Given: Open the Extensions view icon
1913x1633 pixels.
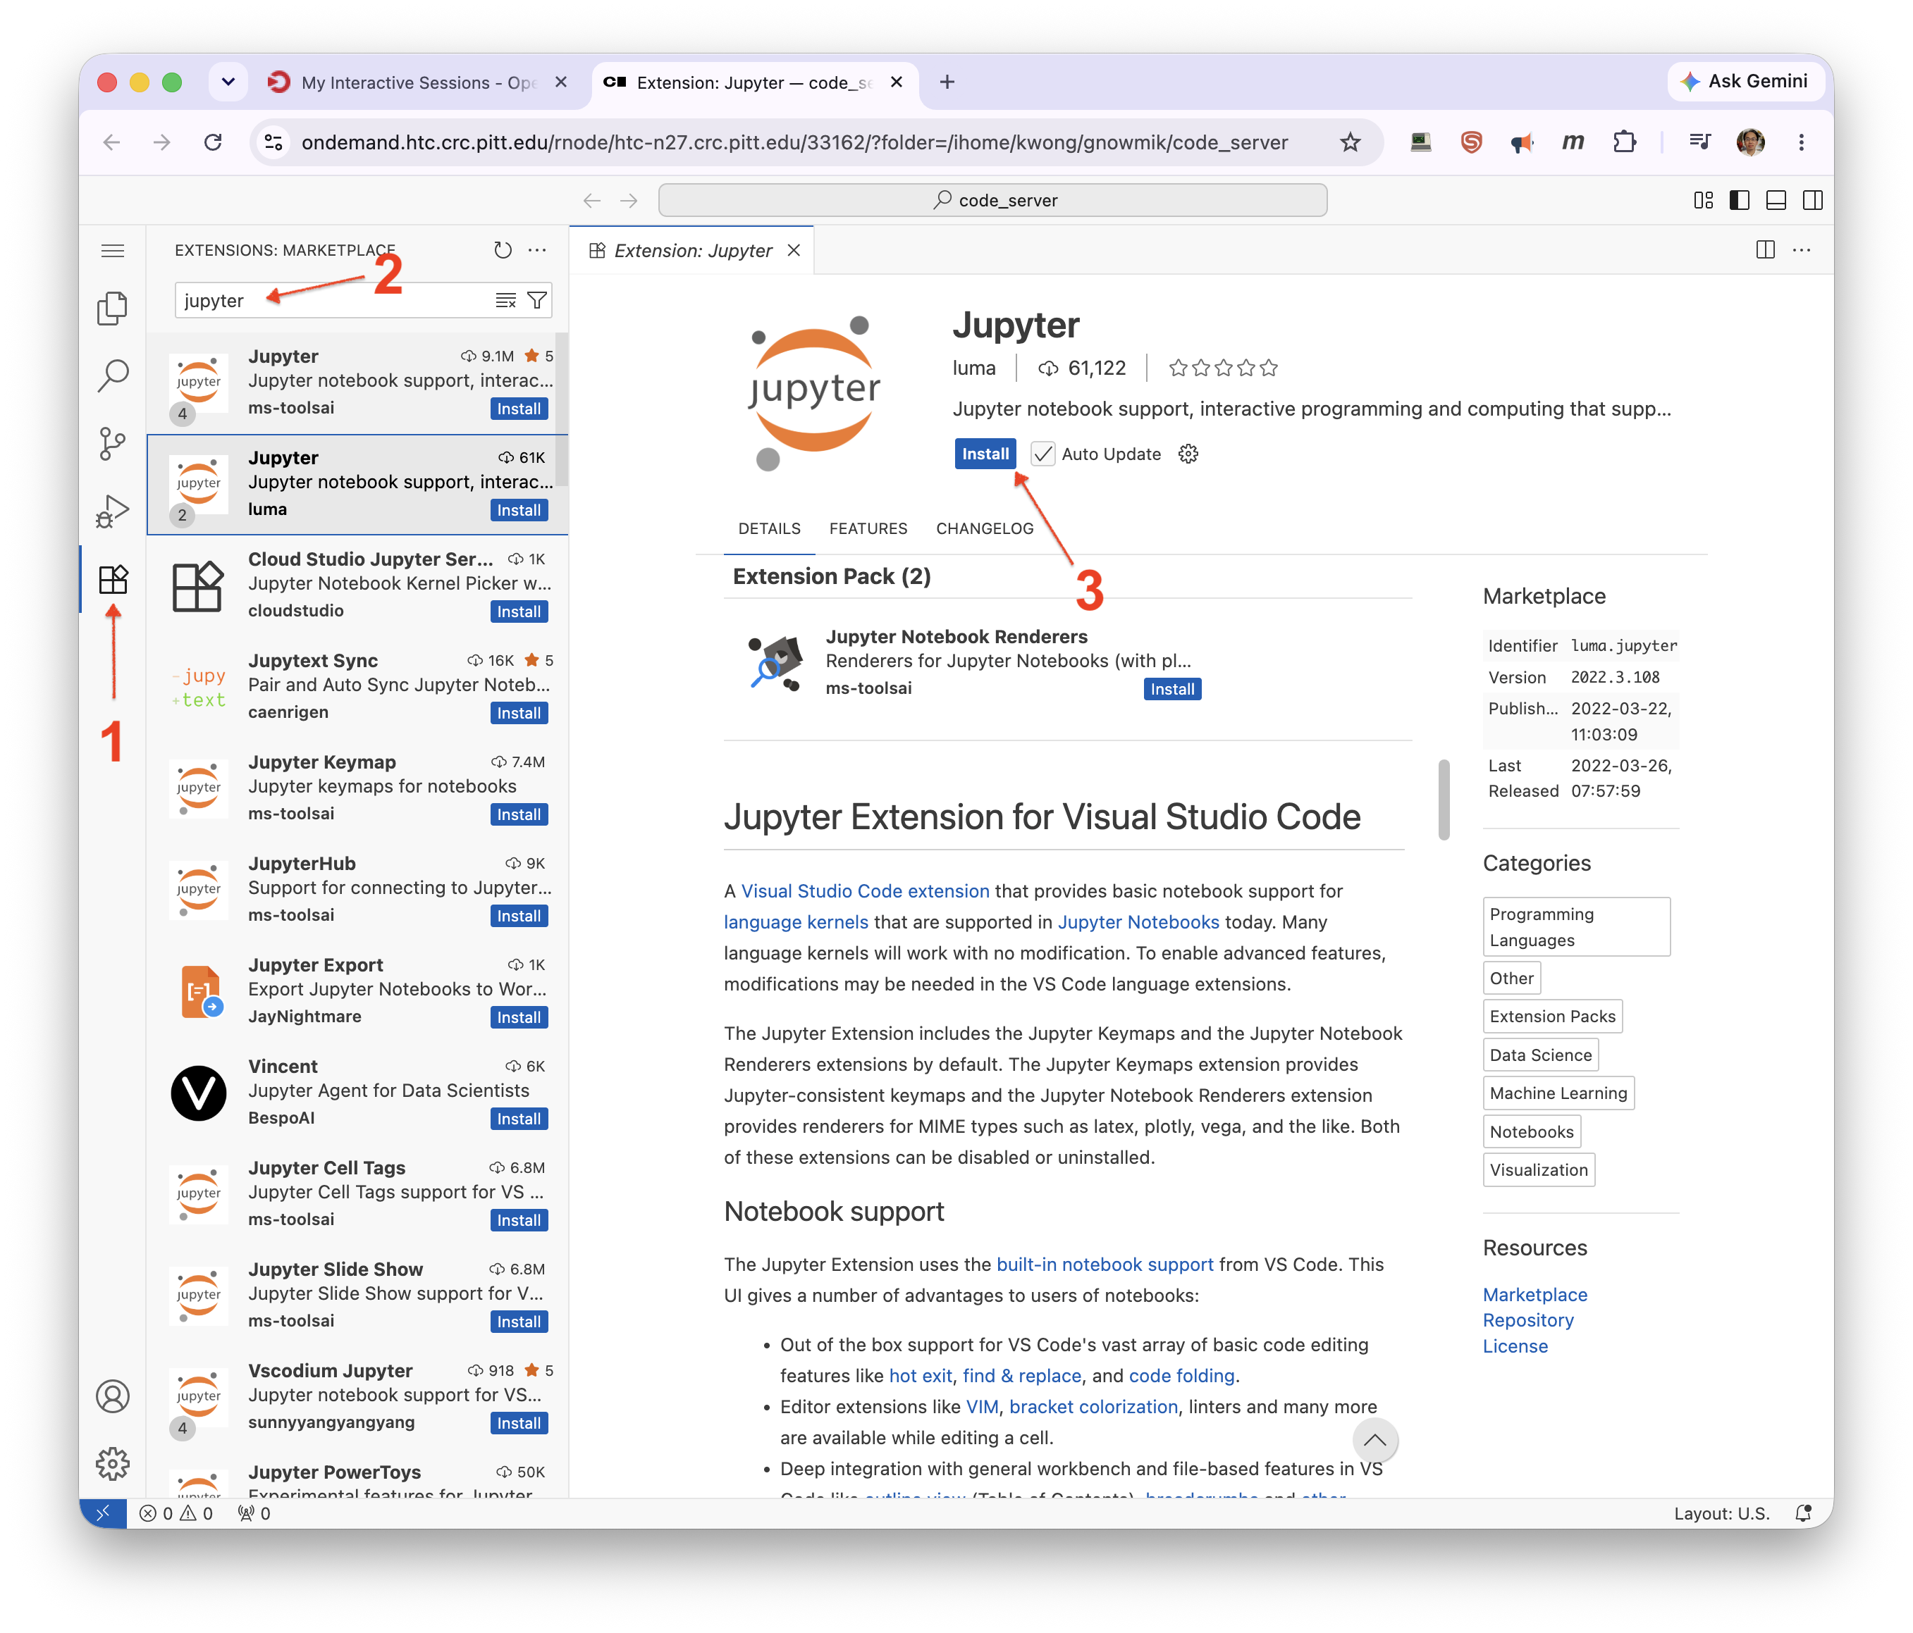Looking at the screenshot, I should click(x=113, y=579).
